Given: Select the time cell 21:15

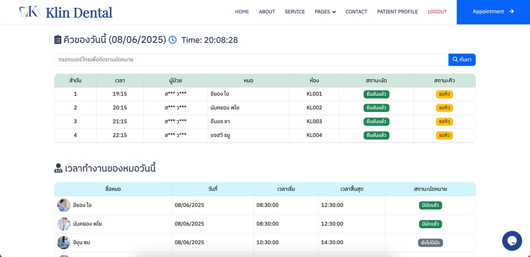Looking at the screenshot, I should (120, 121).
